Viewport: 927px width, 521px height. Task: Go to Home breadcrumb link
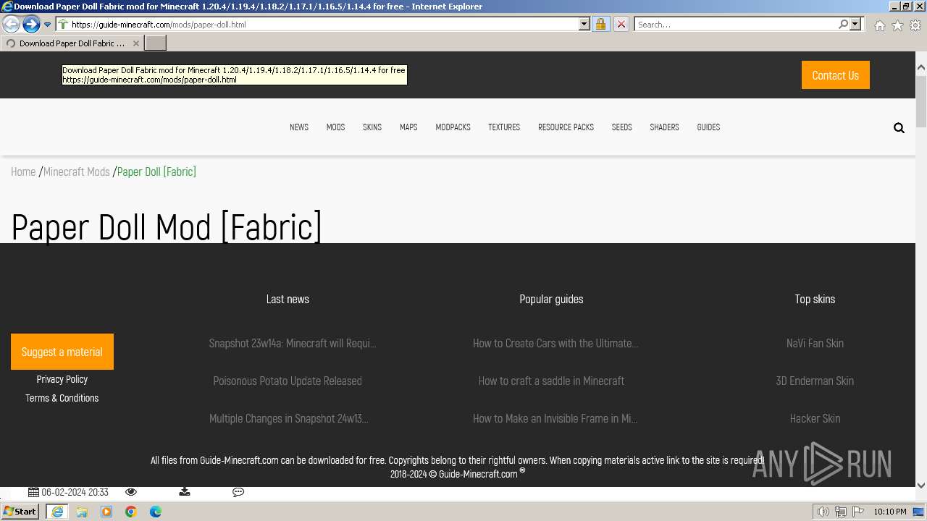[23, 171]
